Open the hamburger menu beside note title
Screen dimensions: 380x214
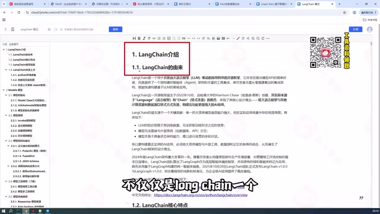coord(12,29)
